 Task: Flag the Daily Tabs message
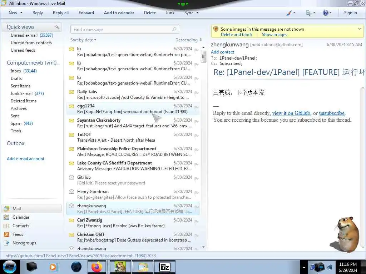point(197,93)
